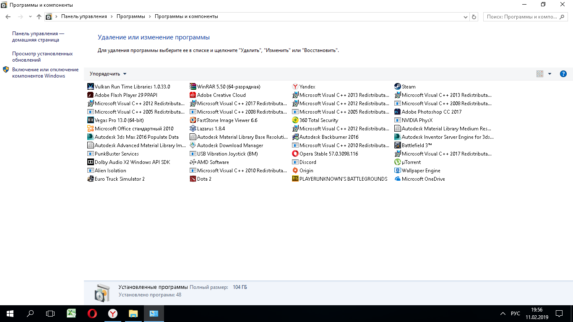
Task: Open Панель управления домашняя страница link
Action: click(x=38, y=37)
